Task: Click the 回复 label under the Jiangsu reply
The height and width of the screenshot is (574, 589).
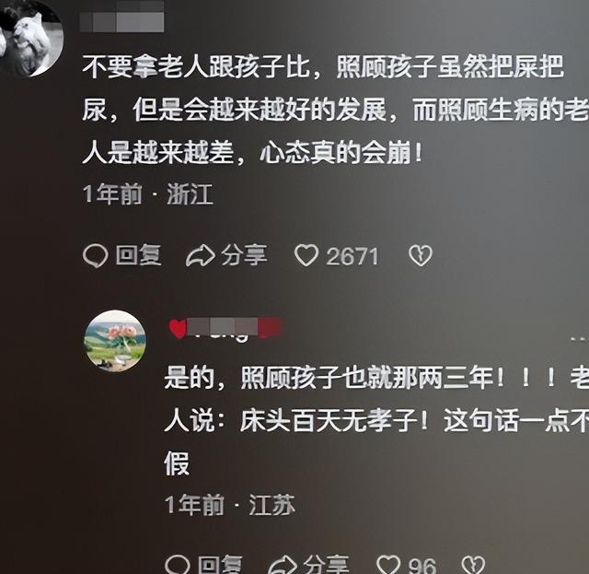Action: pyautogui.click(x=221, y=565)
